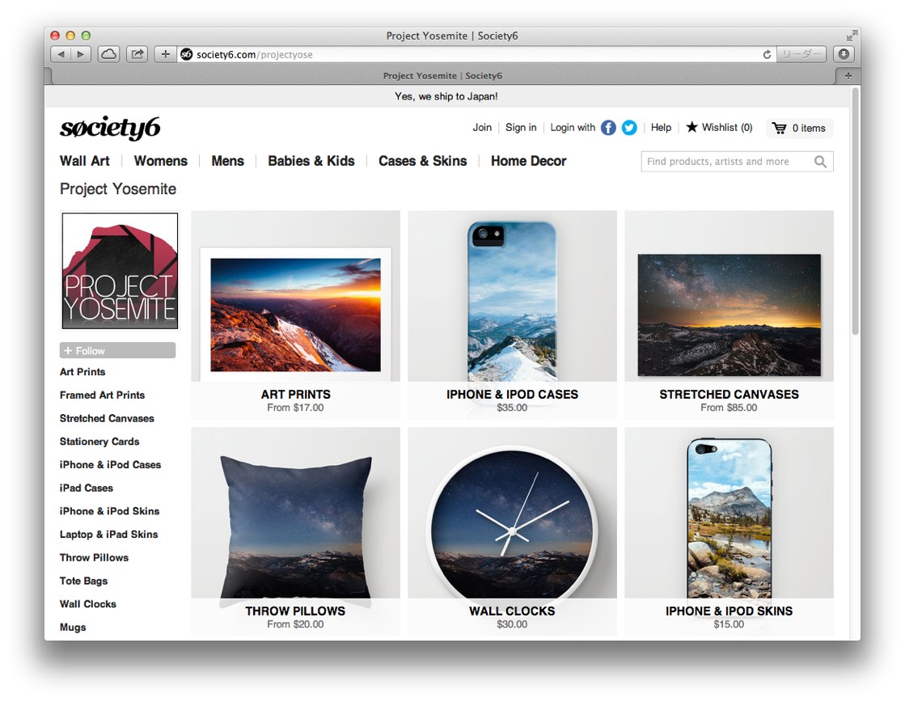
Task: Click the Sign in link
Action: 521,128
